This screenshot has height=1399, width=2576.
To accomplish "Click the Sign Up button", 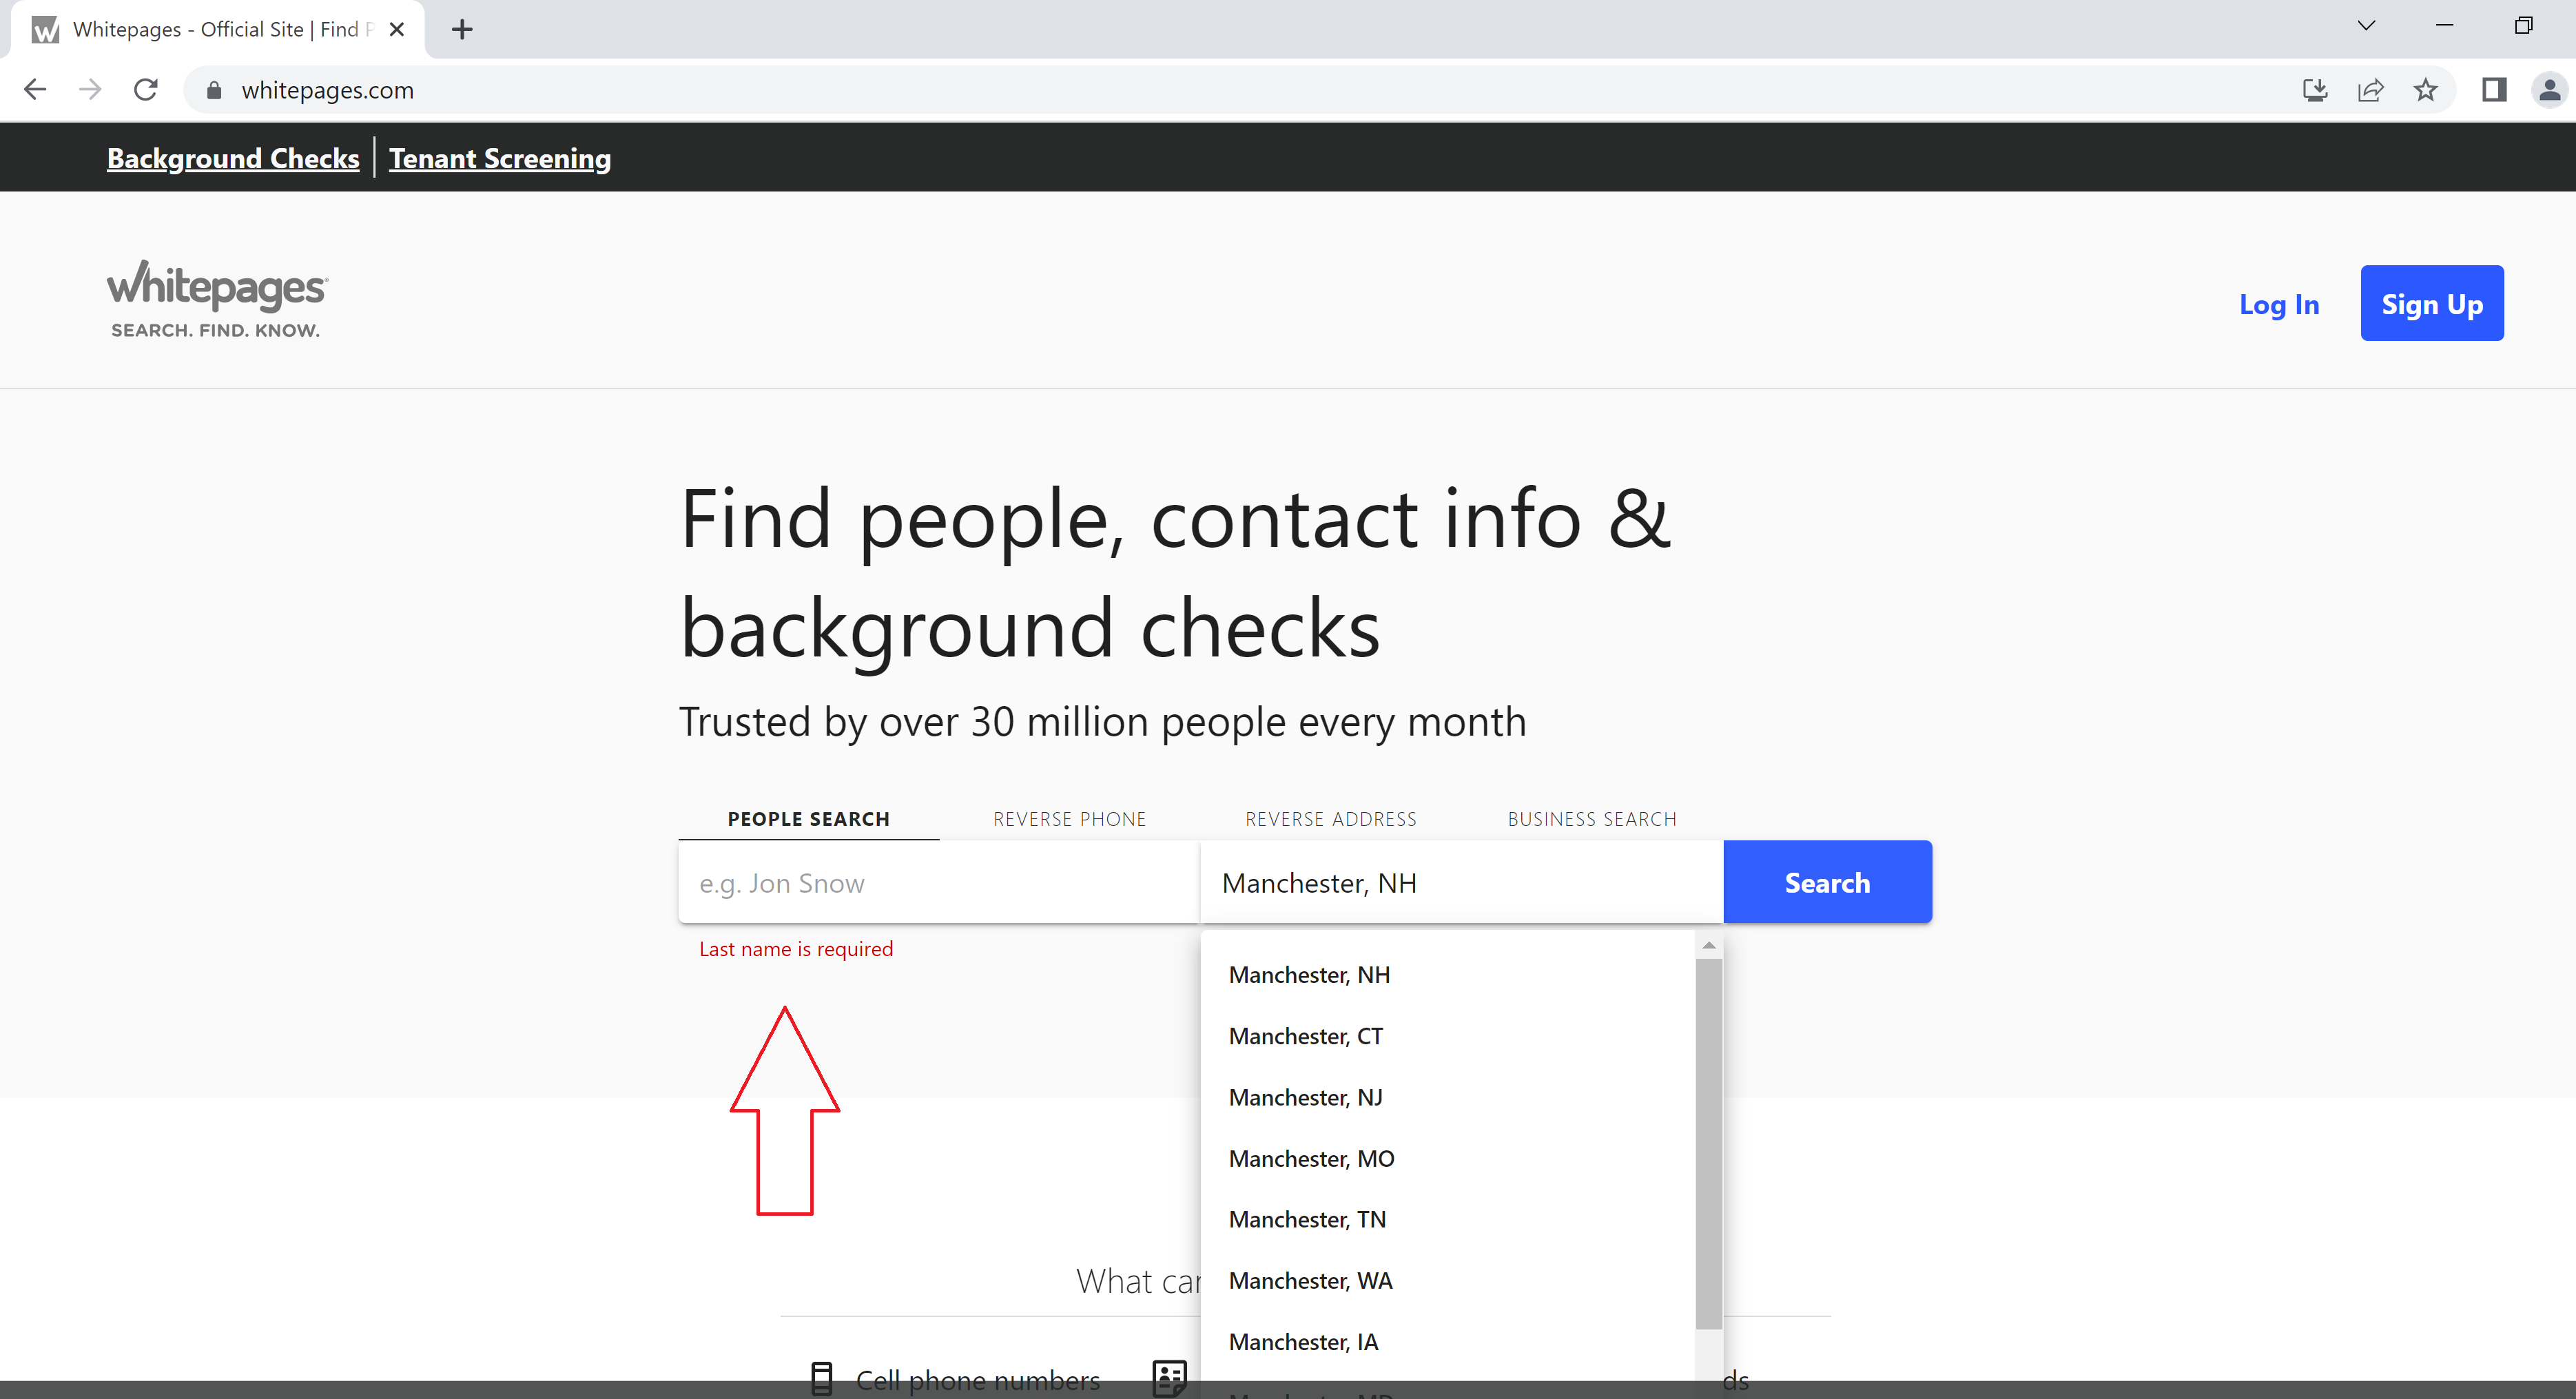I will tap(2432, 303).
